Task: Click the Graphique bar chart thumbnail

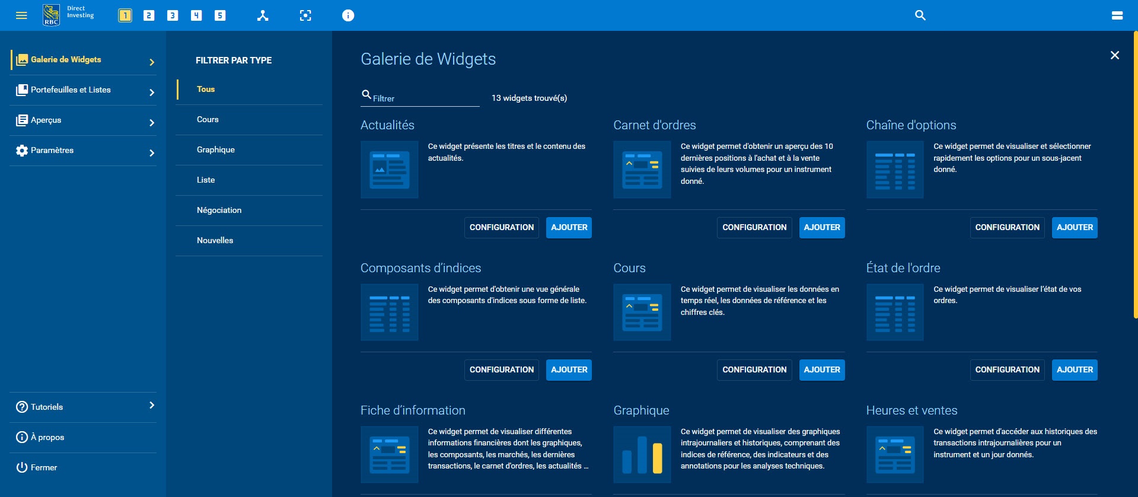Action: coord(642,455)
